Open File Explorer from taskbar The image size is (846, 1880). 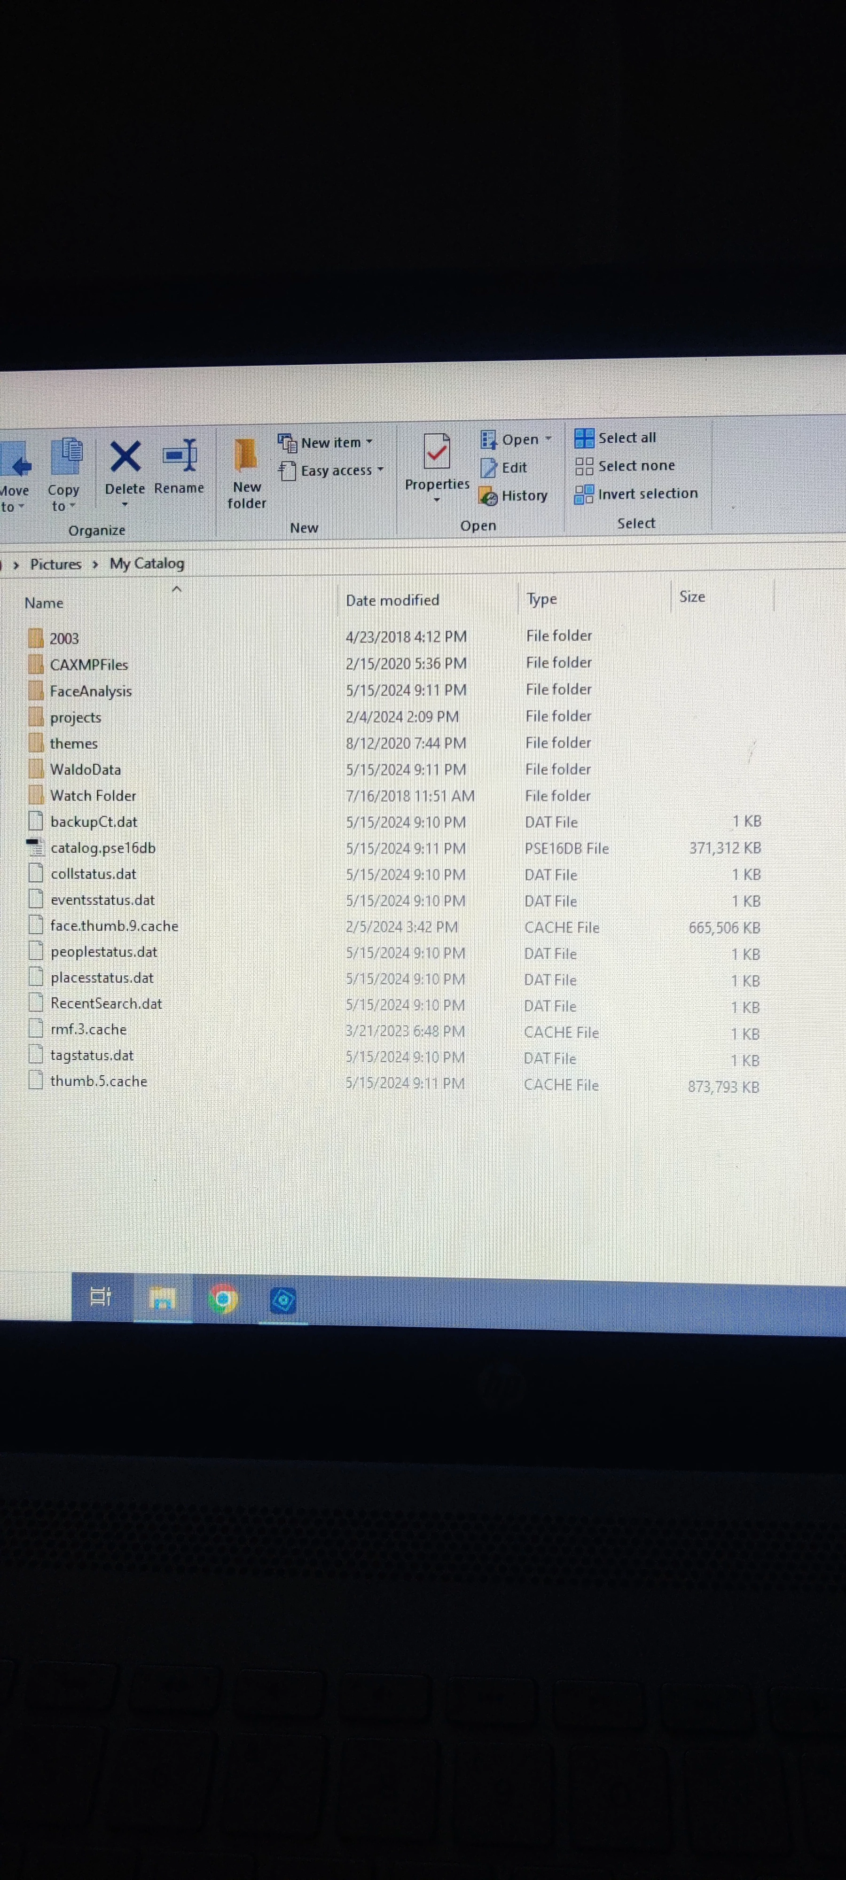[x=163, y=1298]
